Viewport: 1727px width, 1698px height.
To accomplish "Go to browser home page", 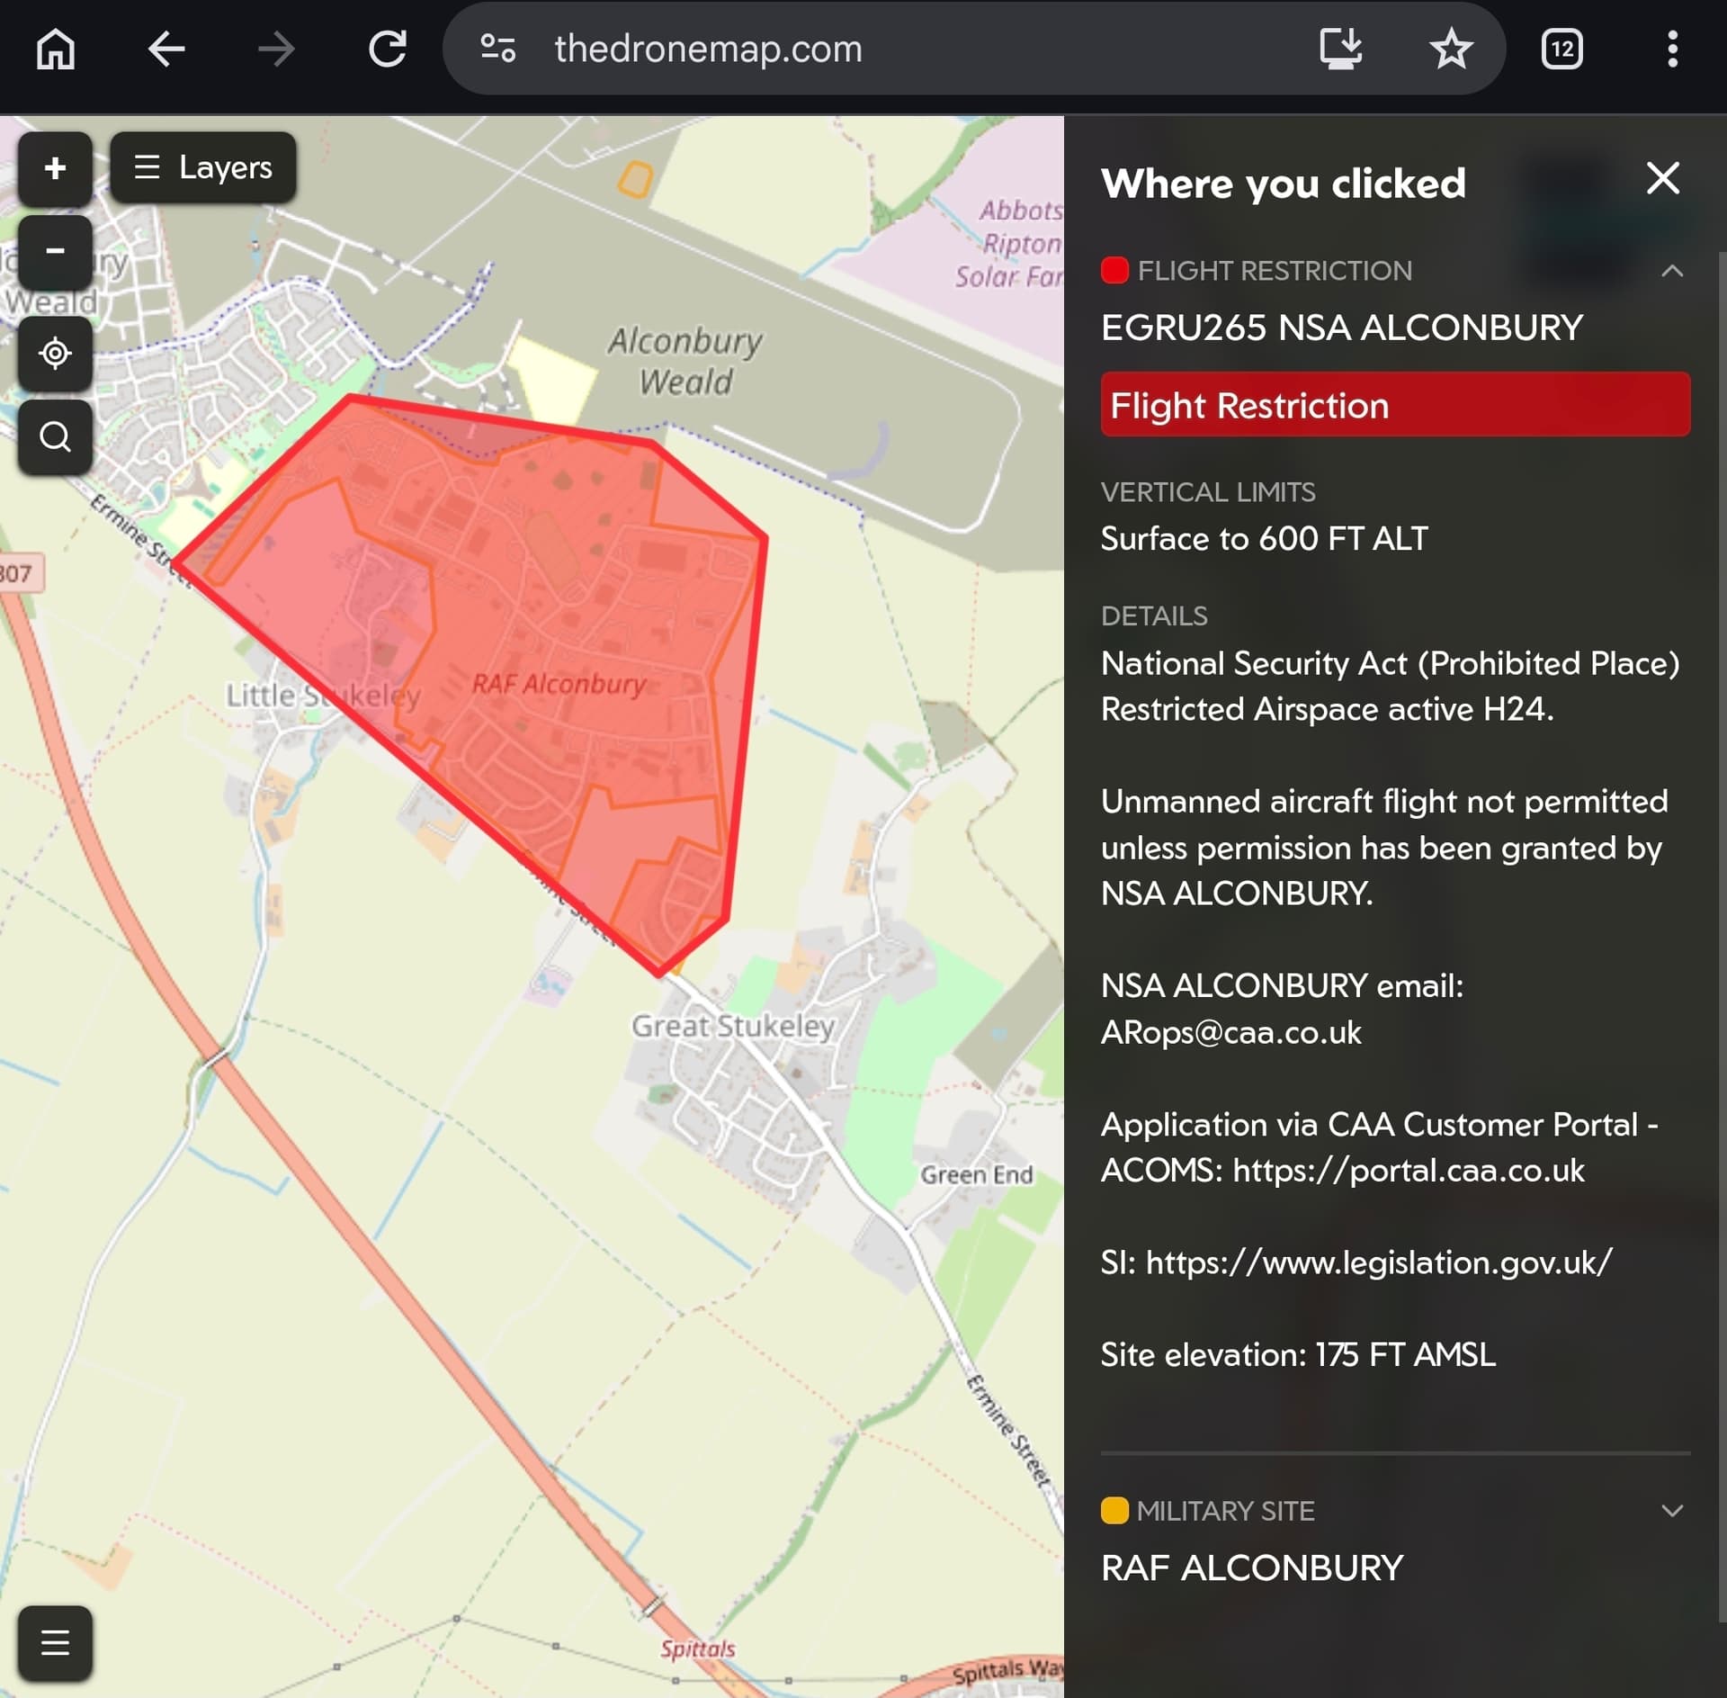I will [x=56, y=49].
